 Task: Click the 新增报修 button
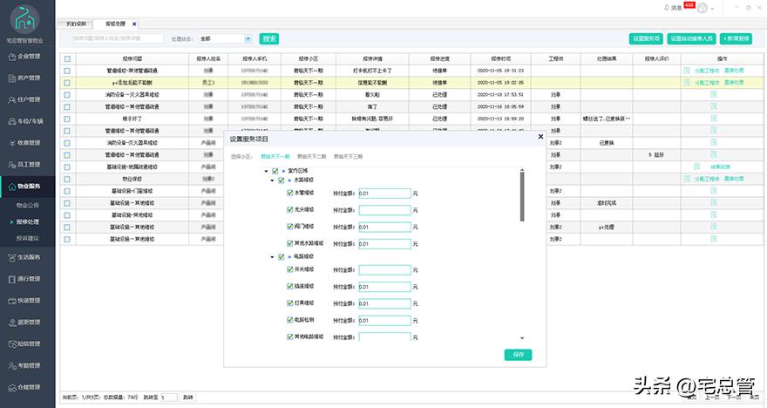(737, 38)
